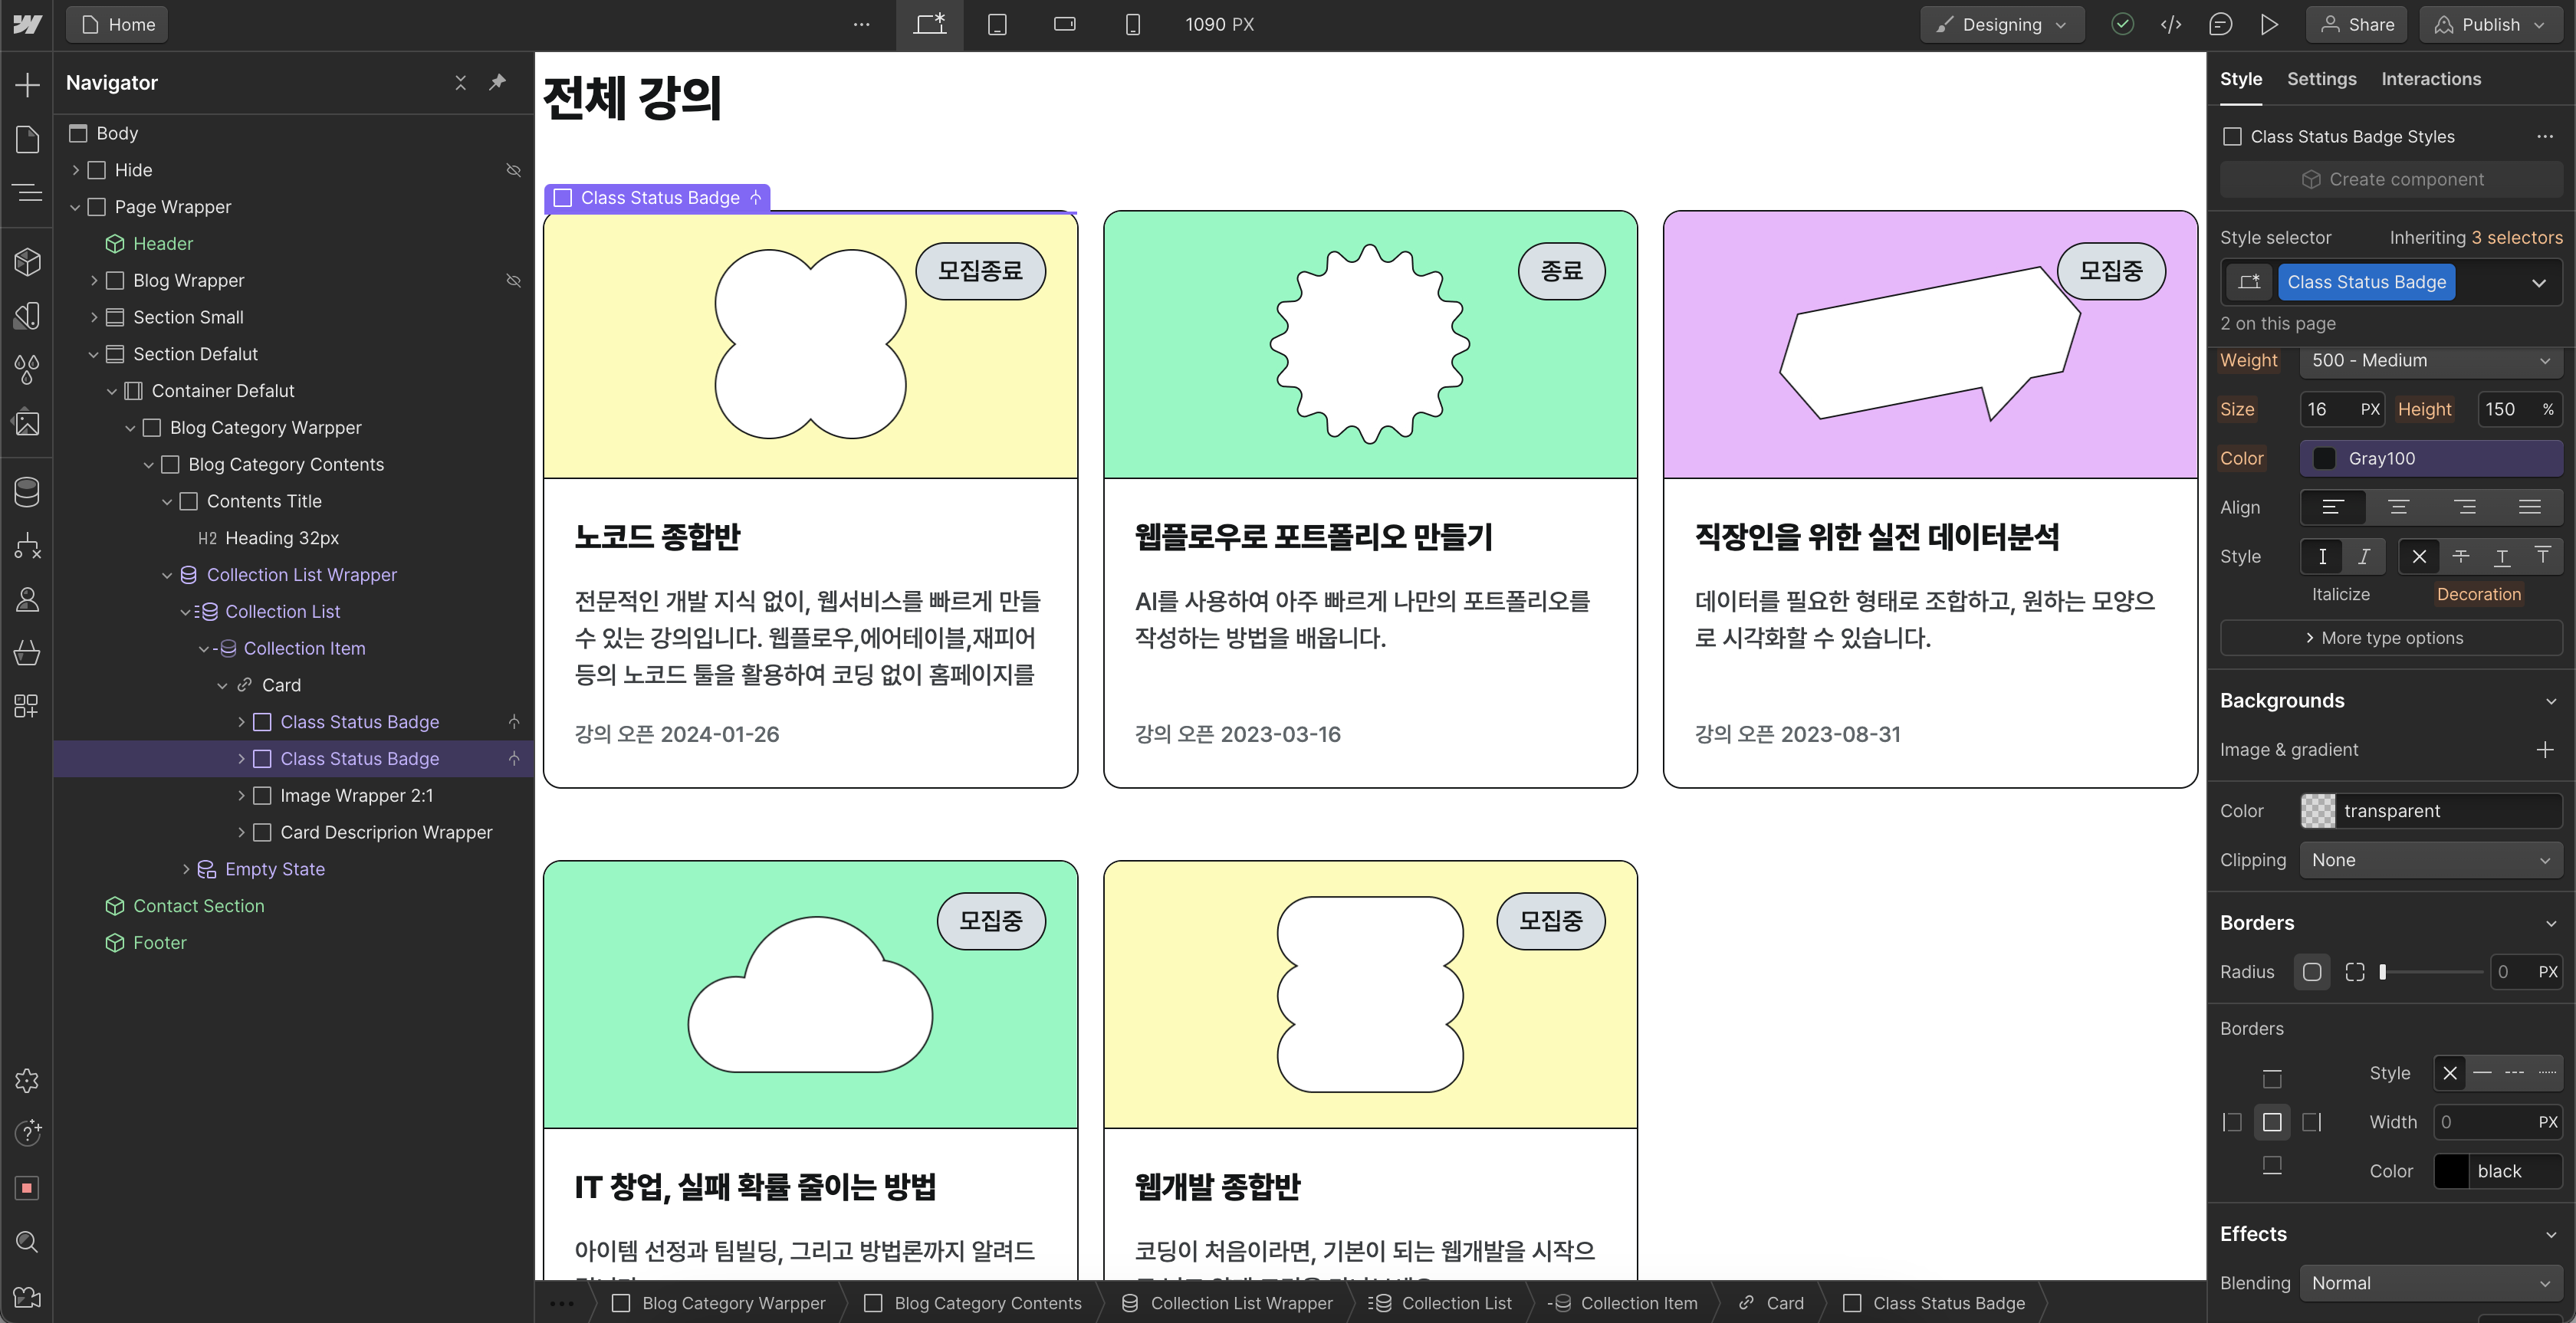Open the Clipping dropdown
2576x1323 pixels.
(2430, 860)
